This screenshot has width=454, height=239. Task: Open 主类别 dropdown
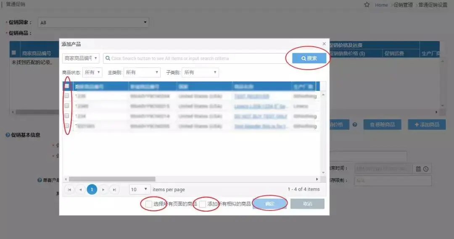click(142, 72)
